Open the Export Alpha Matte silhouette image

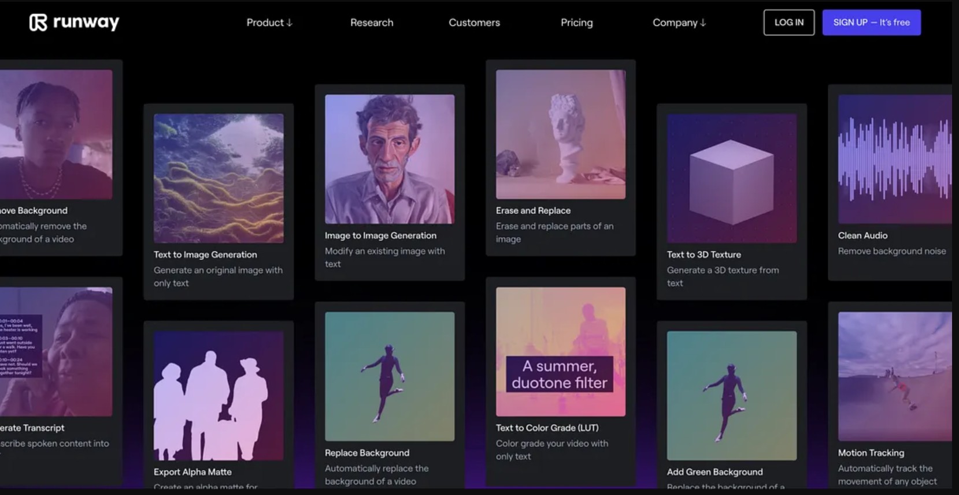219,396
